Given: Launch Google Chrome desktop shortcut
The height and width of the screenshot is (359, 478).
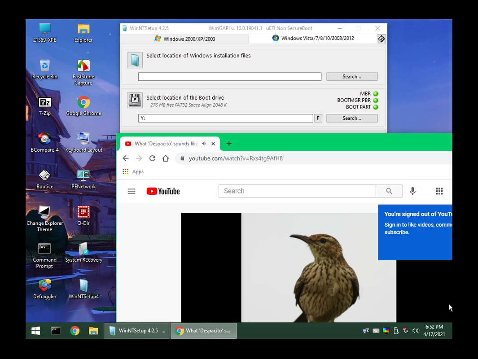Looking at the screenshot, I should click(x=83, y=106).
